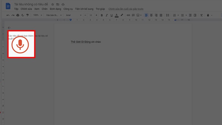Start voice typing with the microphone button
Viewport: 222px width, 125px height.
point(20,45)
